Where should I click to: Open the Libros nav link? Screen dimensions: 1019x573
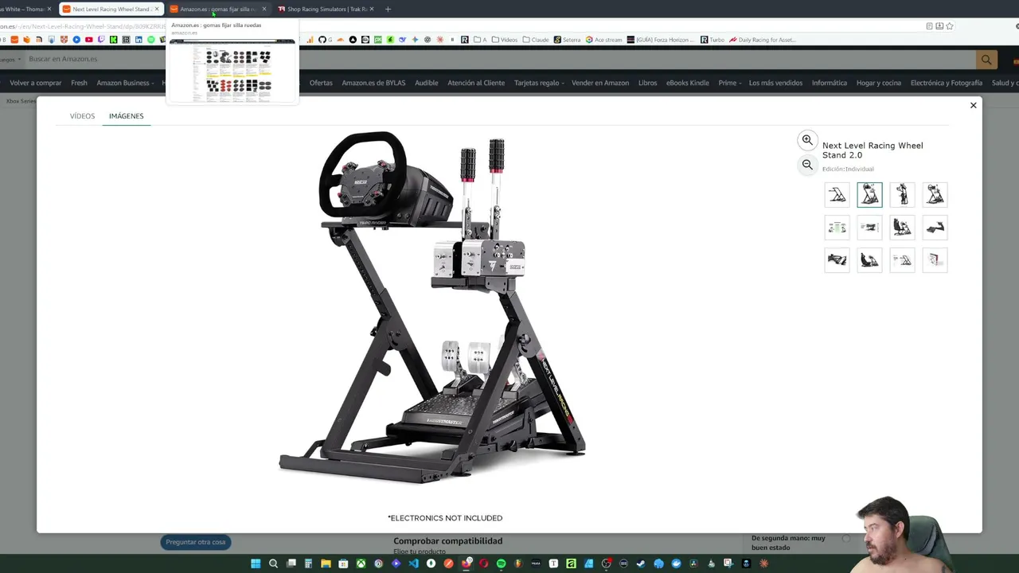point(647,83)
